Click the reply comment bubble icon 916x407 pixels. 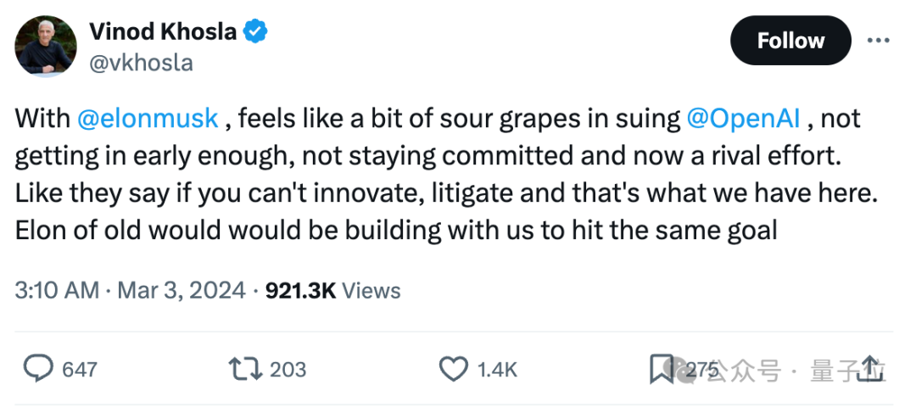click(37, 369)
